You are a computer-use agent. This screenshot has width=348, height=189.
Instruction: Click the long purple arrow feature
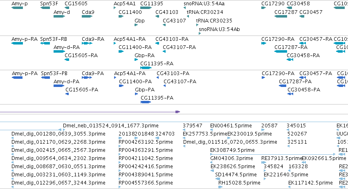coord(90,112)
